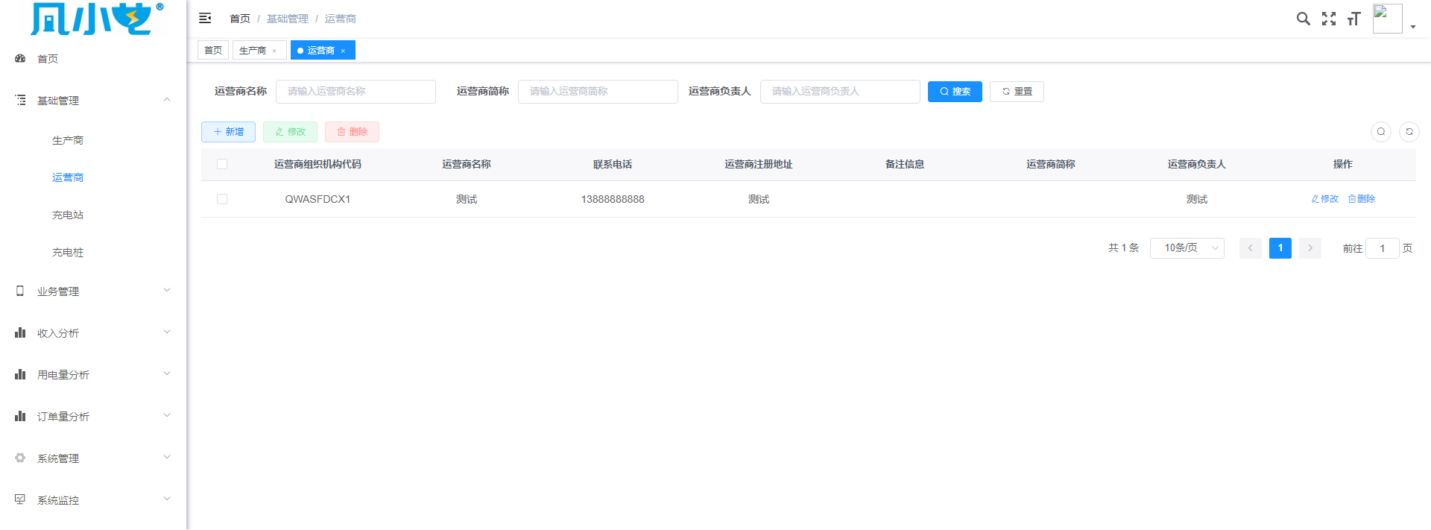Click the blue 搜索 button
1431x530 pixels.
[955, 92]
